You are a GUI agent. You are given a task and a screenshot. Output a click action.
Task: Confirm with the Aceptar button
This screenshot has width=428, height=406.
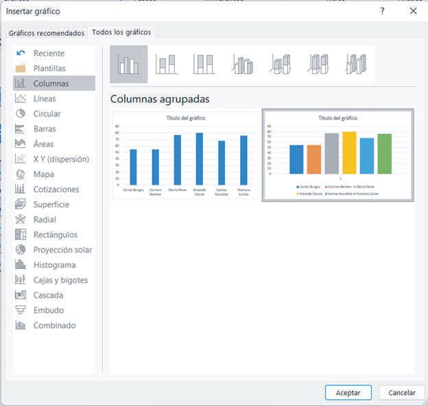coord(348,392)
